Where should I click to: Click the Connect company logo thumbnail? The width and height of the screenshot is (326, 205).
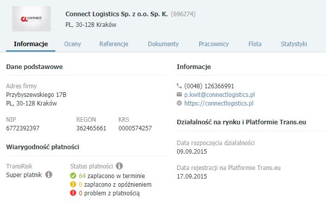[31, 19]
